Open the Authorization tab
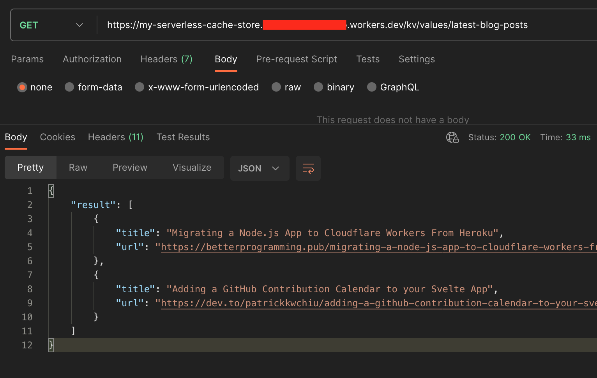This screenshot has width=597, height=378. click(92, 59)
